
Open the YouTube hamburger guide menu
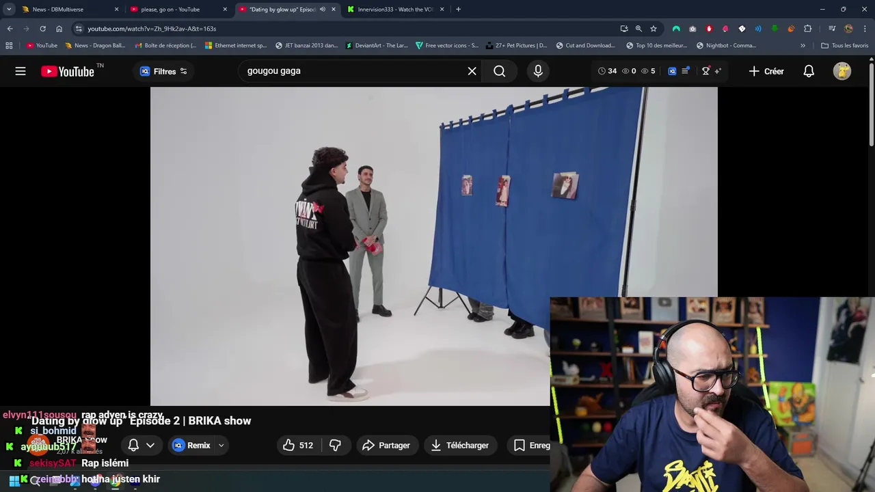pos(21,71)
